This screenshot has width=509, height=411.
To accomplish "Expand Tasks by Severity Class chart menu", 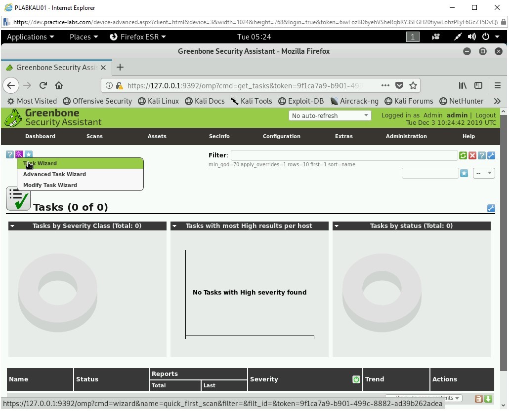I will (12, 226).
